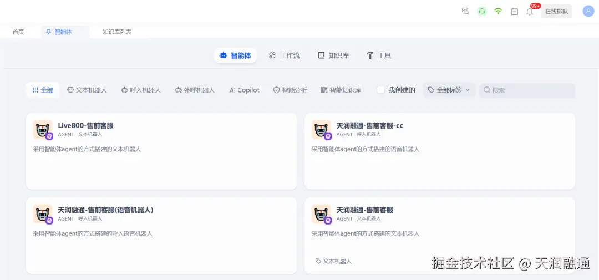Switch to the 首页 tab
Viewport: 599px width, 280px height.
point(18,32)
